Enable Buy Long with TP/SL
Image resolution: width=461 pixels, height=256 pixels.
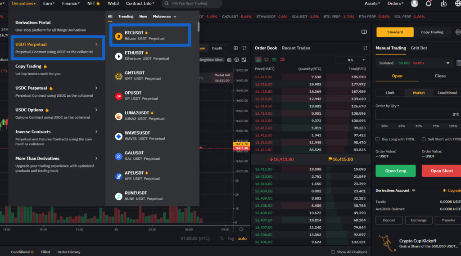click(378, 139)
